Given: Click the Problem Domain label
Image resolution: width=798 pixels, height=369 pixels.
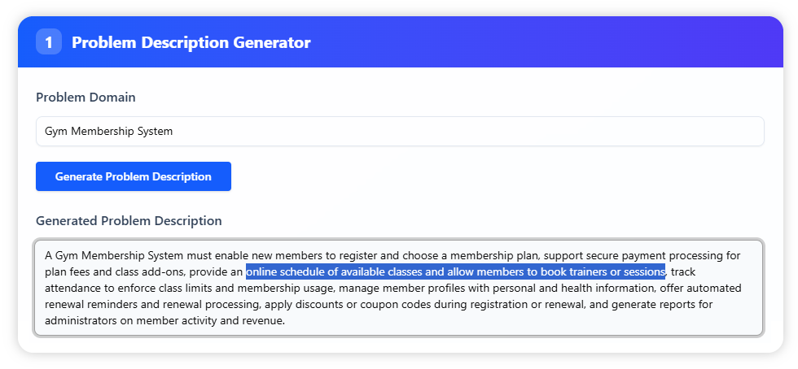Looking at the screenshot, I should pos(85,98).
